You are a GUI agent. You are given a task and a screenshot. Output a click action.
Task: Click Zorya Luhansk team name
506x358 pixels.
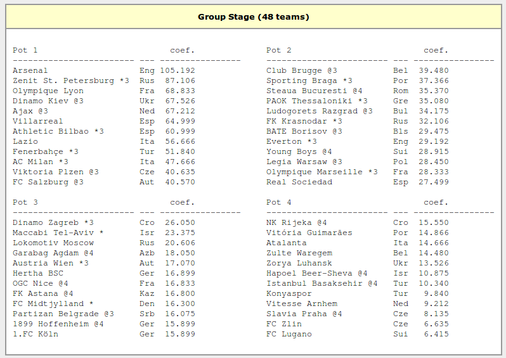pyautogui.click(x=299, y=263)
